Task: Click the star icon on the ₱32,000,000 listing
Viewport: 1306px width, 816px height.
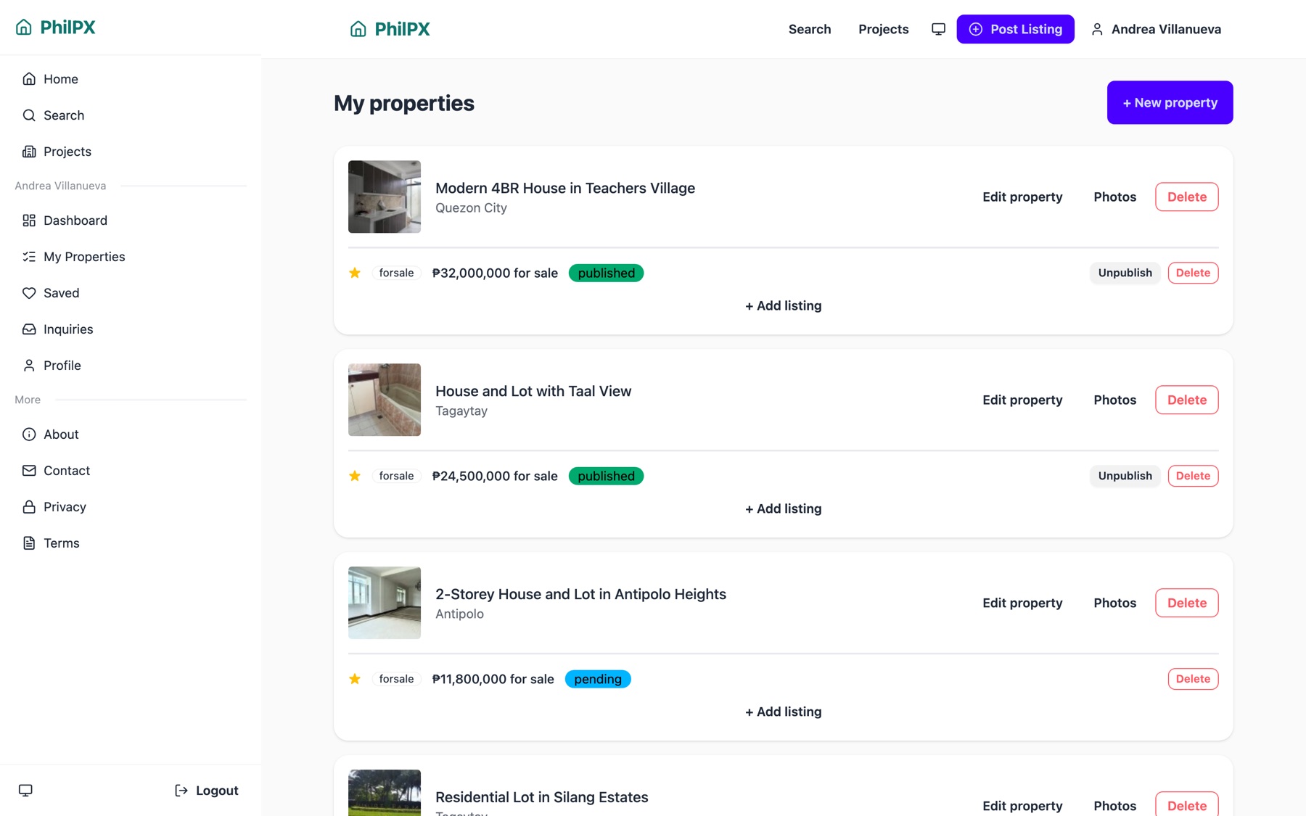Action: tap(355, 273)
